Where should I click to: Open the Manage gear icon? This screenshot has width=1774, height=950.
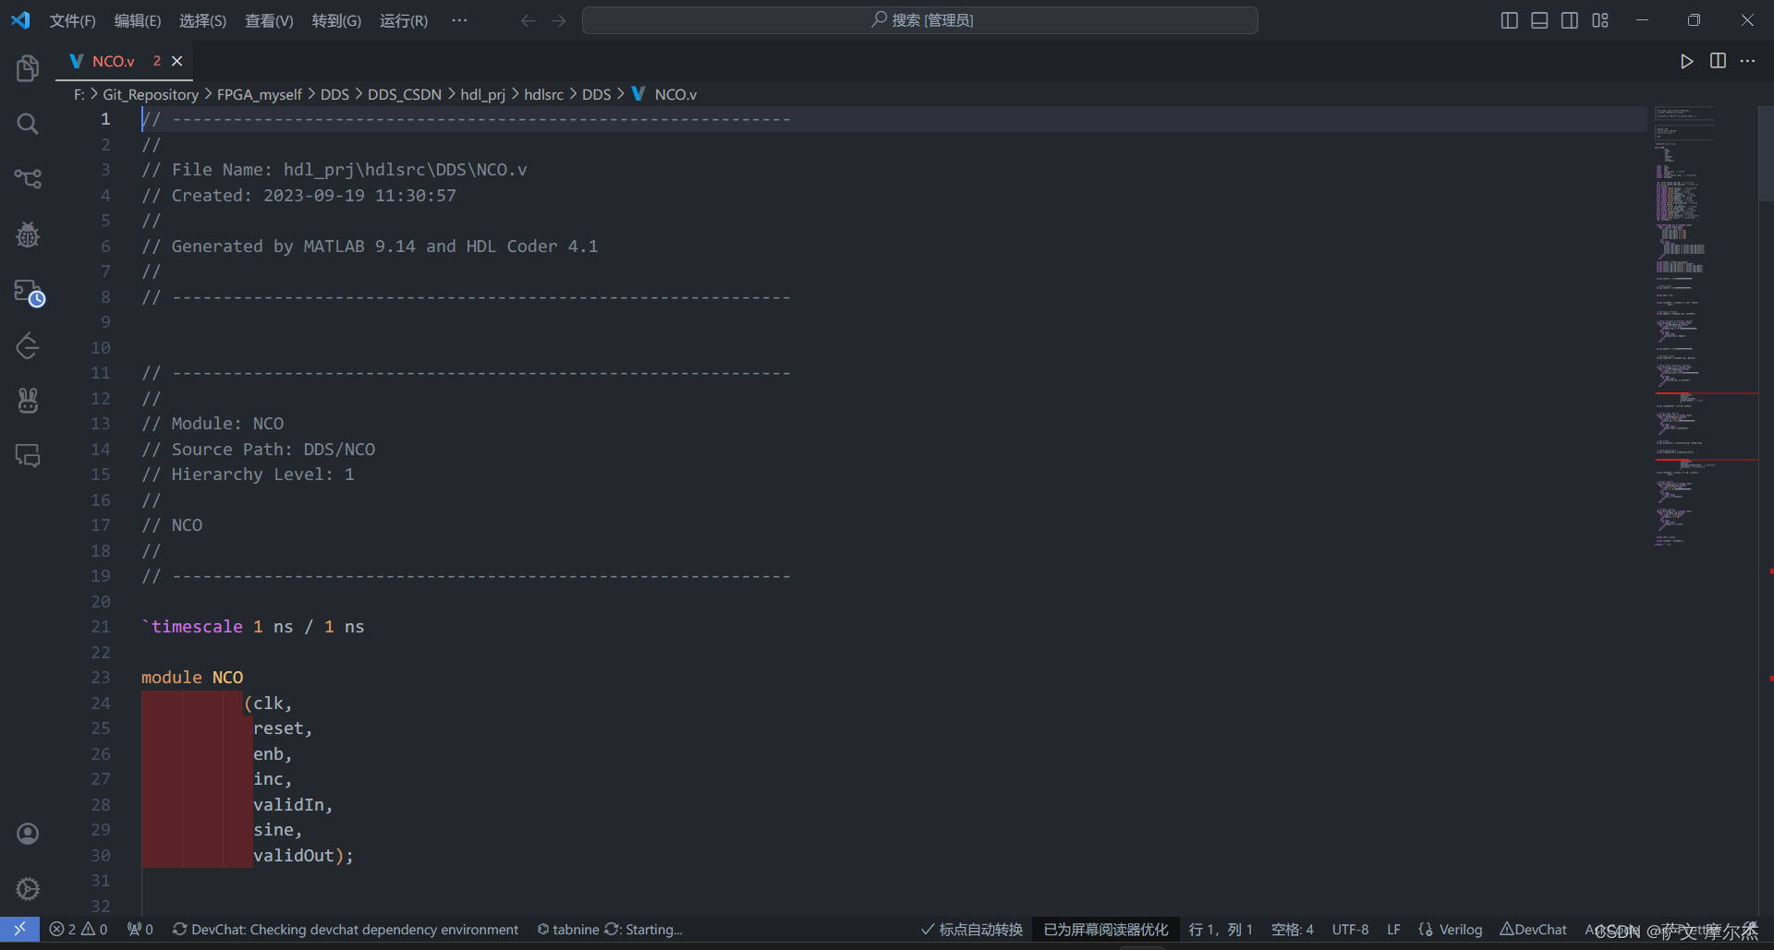click(x=28, y=889)
